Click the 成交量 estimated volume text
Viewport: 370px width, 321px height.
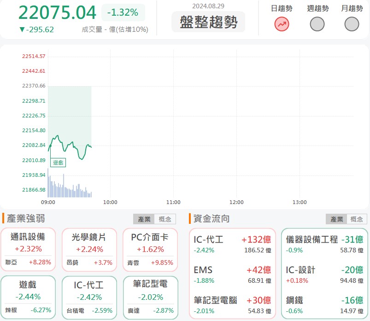click(115, 29)
